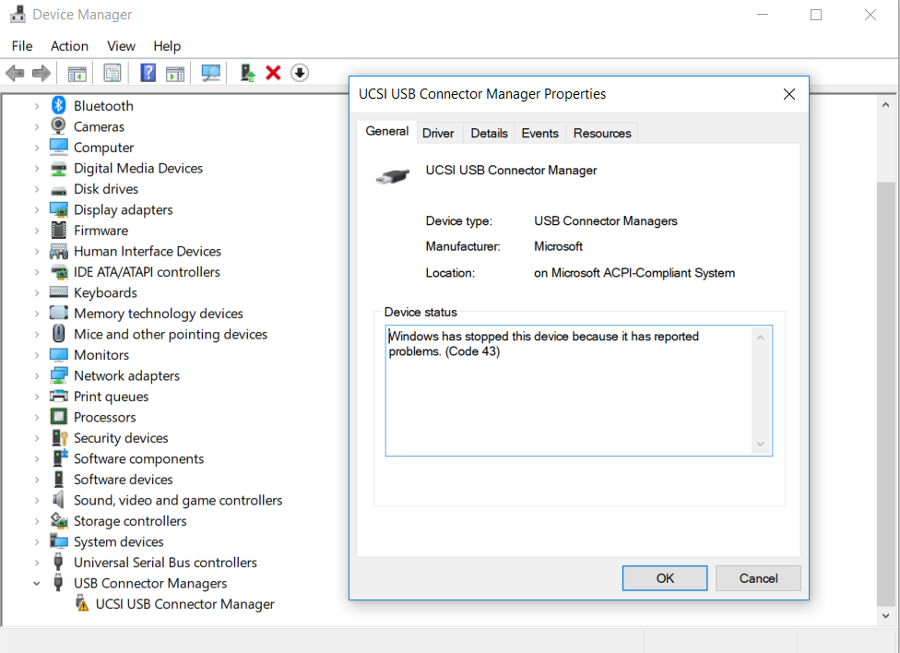Click Scan for hardware changes toolbar icon
The image size is (900, 653).
[x=211, y=73]
